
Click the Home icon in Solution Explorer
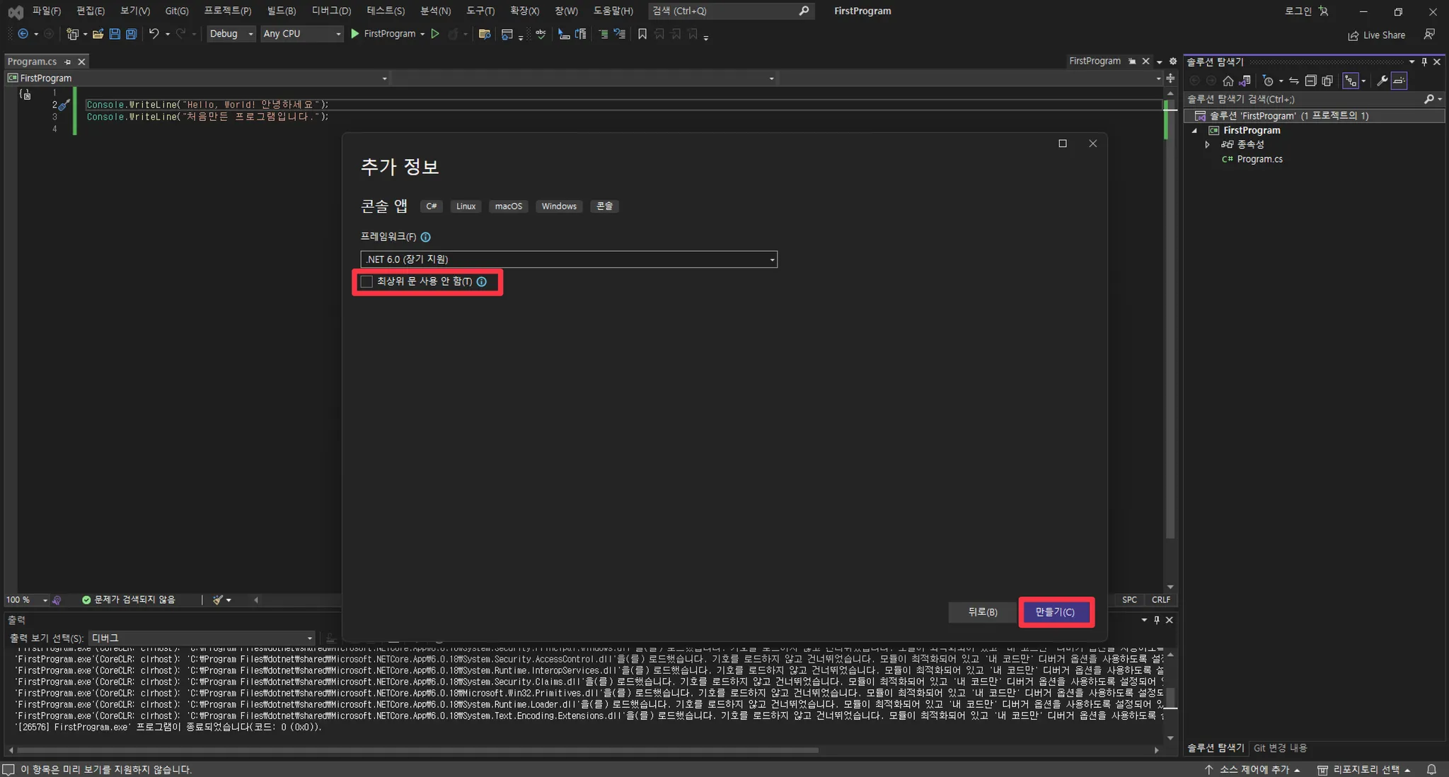(x=1228, y=81)
